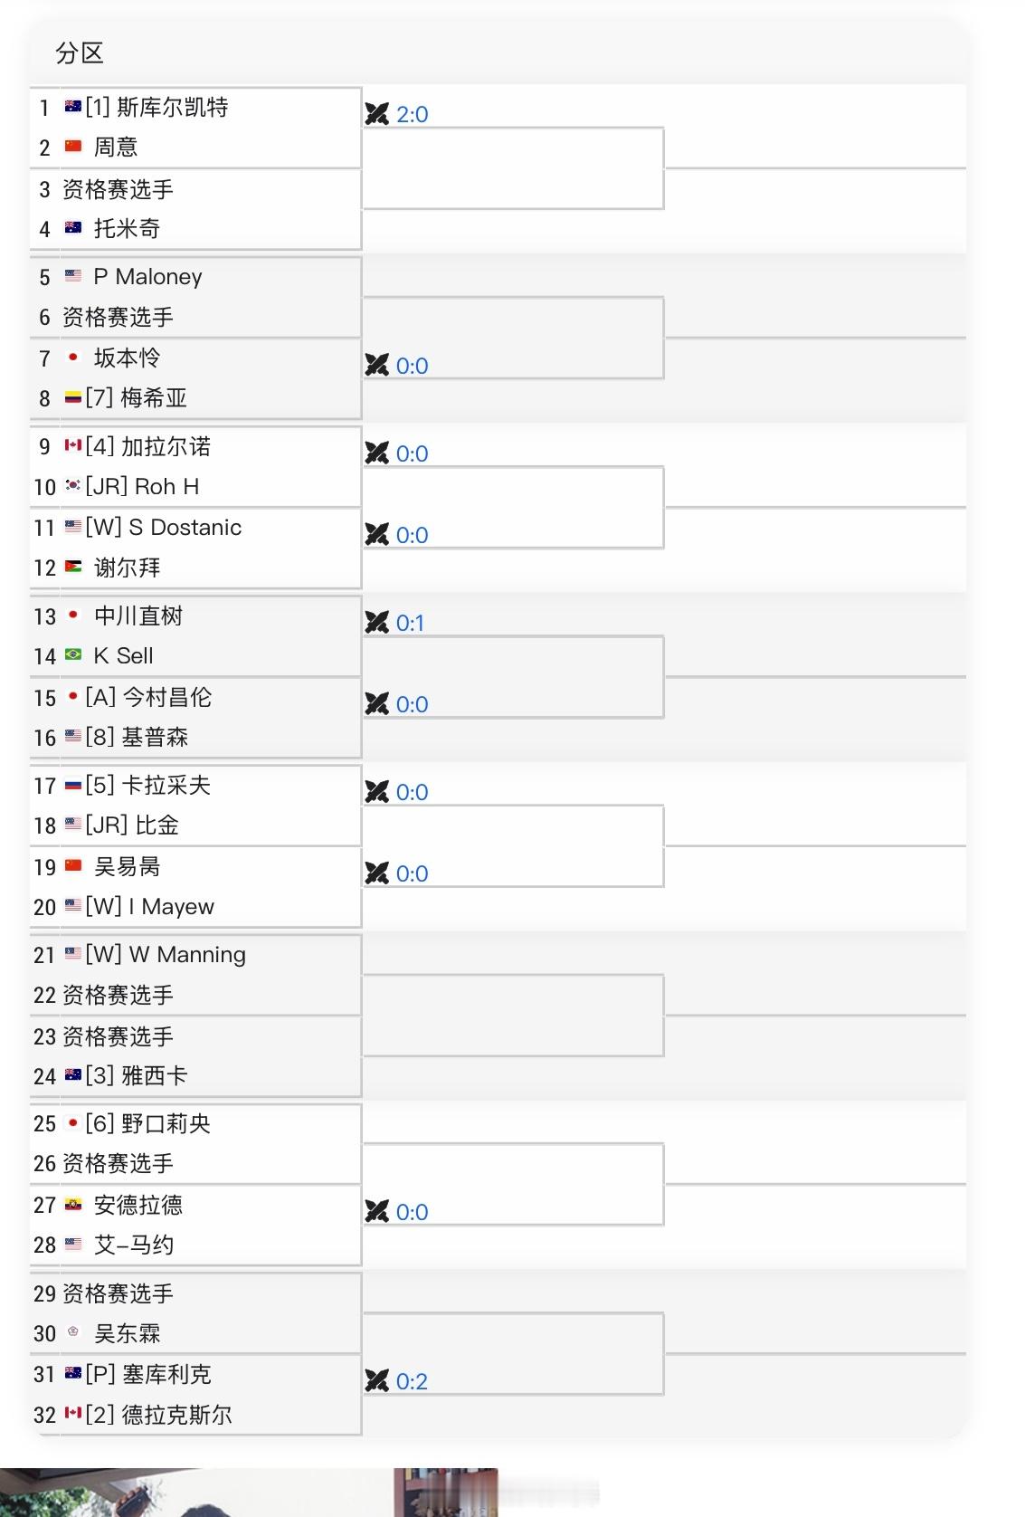Click match icon next to 卡拉采夫 row

coord(377,792)
